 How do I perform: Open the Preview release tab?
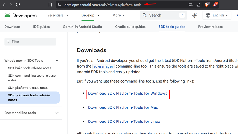pyautogui.click(x=210, y=27)
